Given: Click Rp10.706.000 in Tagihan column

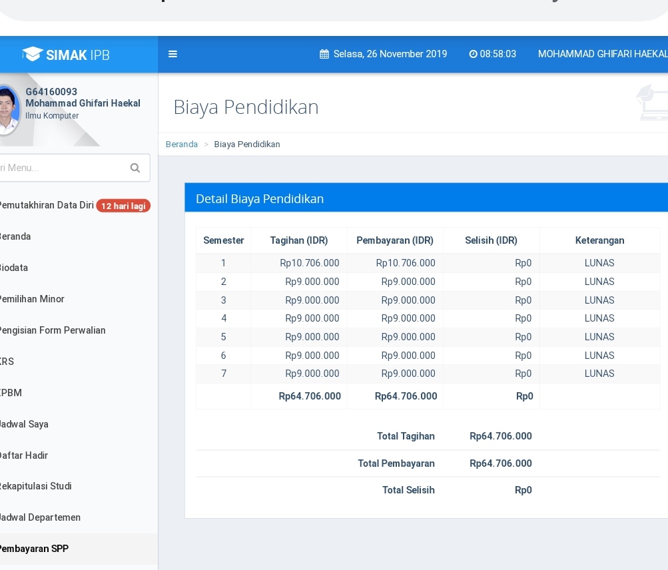Looking at the screenshot, I should 310,263.
